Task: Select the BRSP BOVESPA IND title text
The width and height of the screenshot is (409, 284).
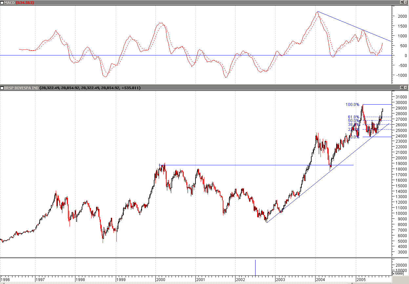Action: tap(21, 88)
